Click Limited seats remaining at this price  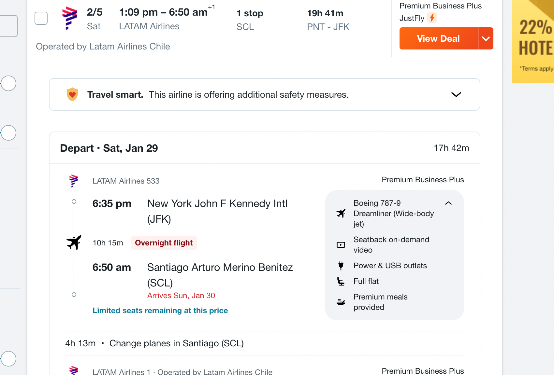pos(160,311)
